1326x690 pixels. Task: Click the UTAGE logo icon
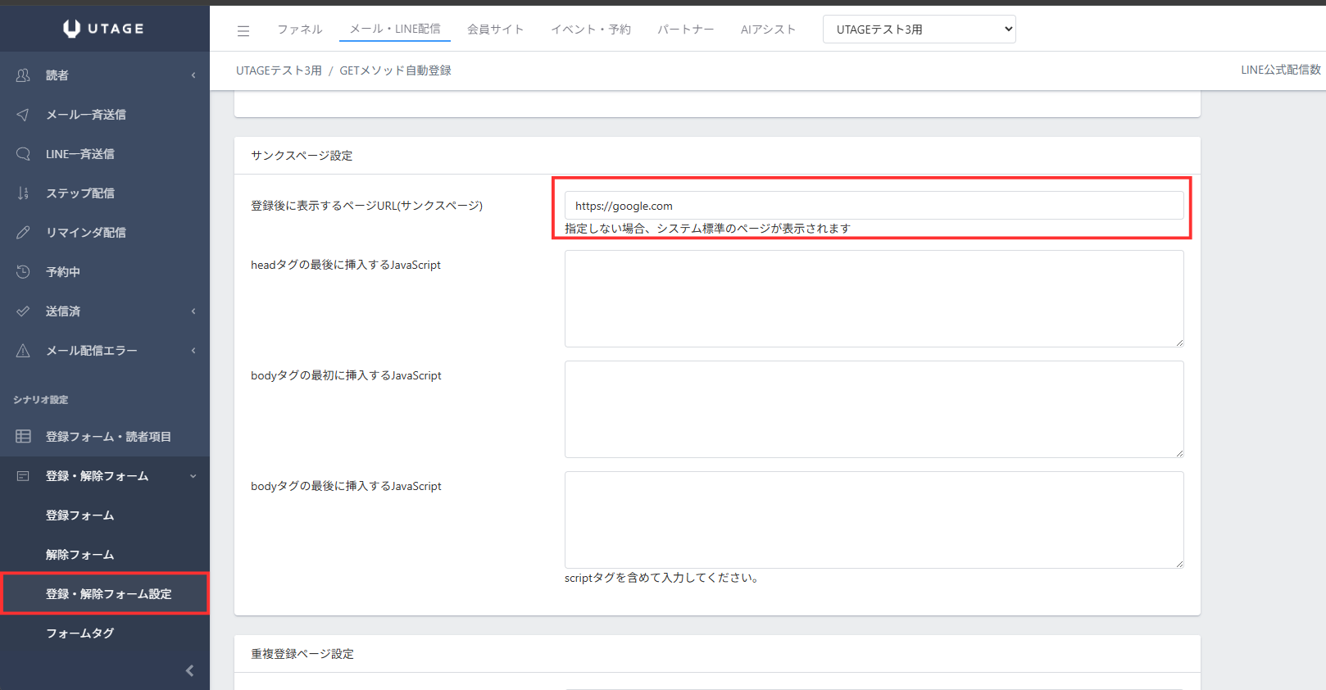(72, 29)
